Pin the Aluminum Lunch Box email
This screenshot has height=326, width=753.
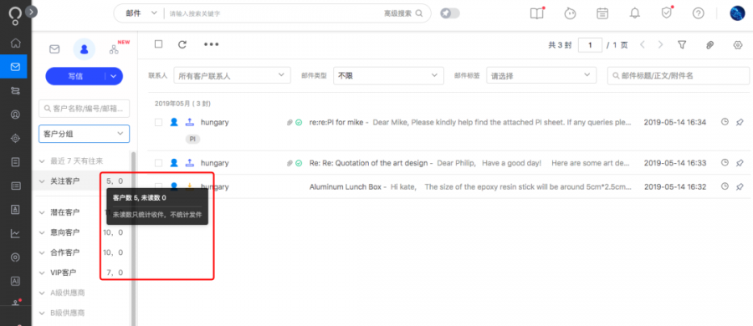pyautogui.click(x=740, y=186)
